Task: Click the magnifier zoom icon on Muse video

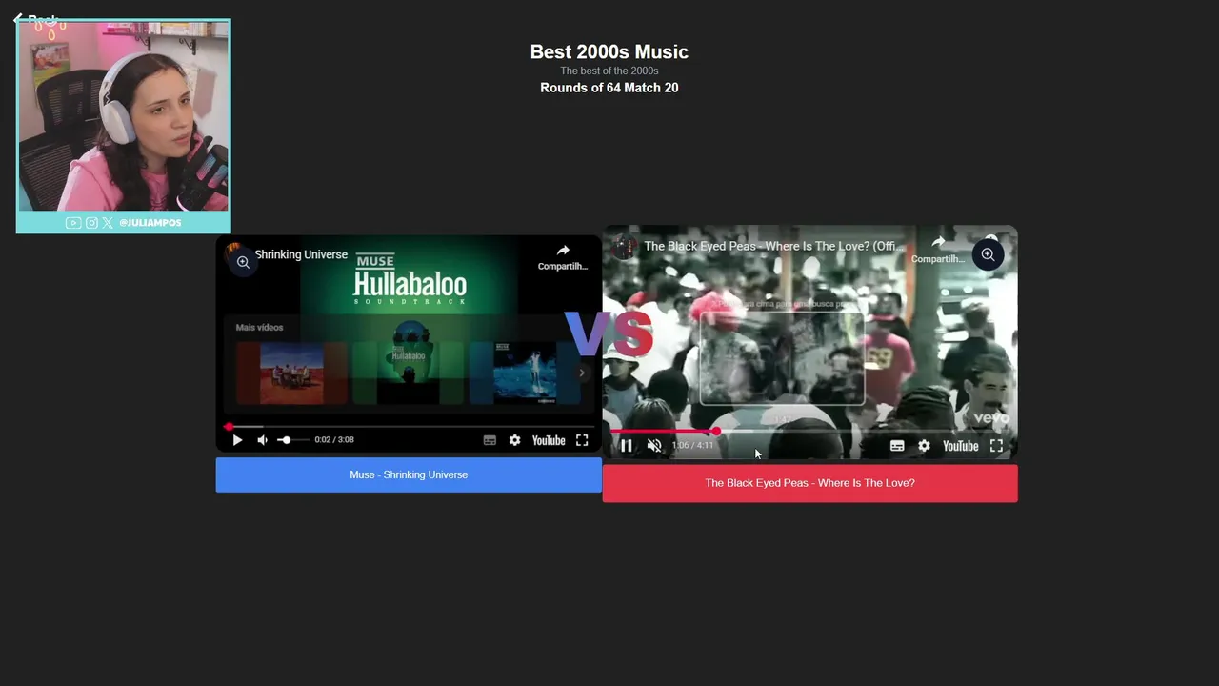Action: (243, 262)
